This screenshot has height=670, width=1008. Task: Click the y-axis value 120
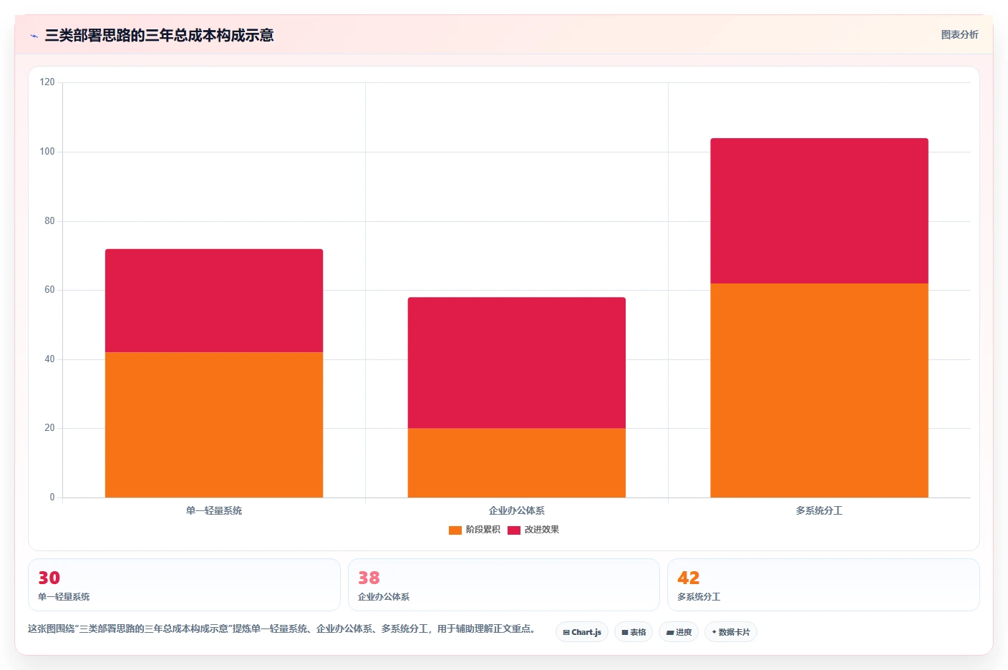tap(47, 82)
